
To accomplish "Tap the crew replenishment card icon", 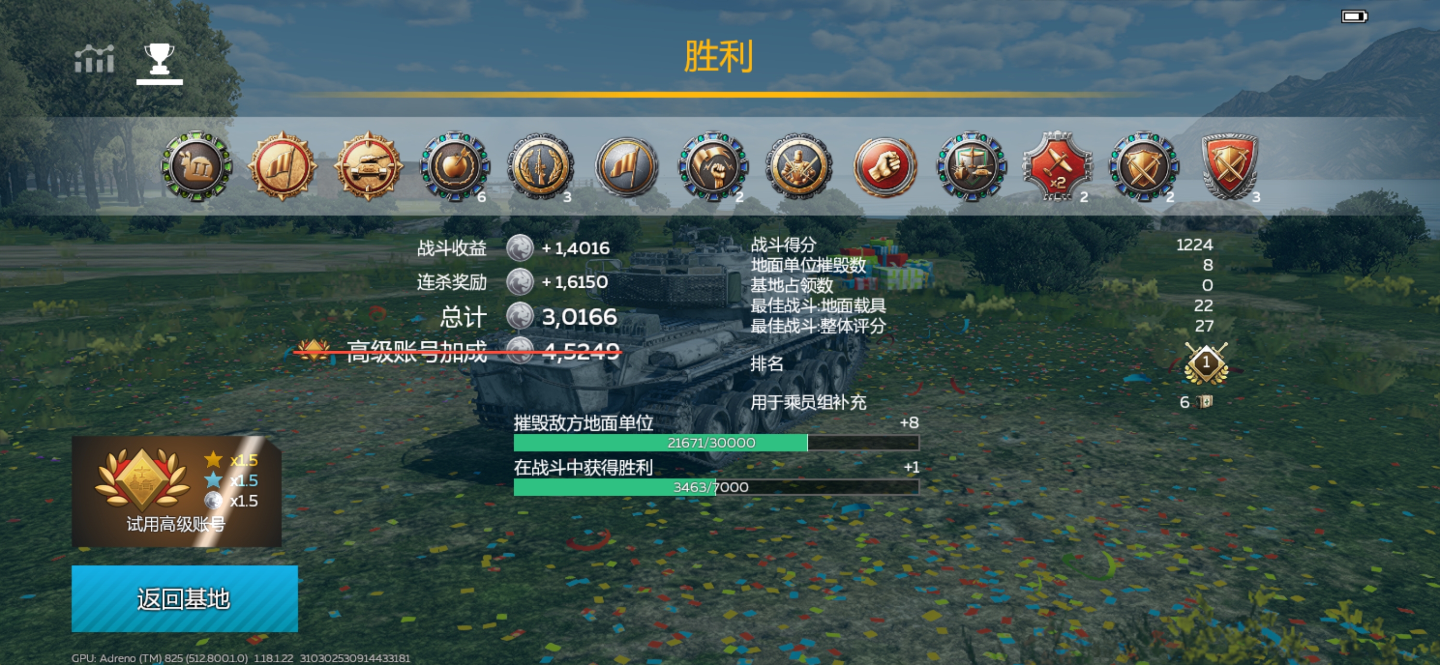I will pyautogui.click(x=1204, y=402).
